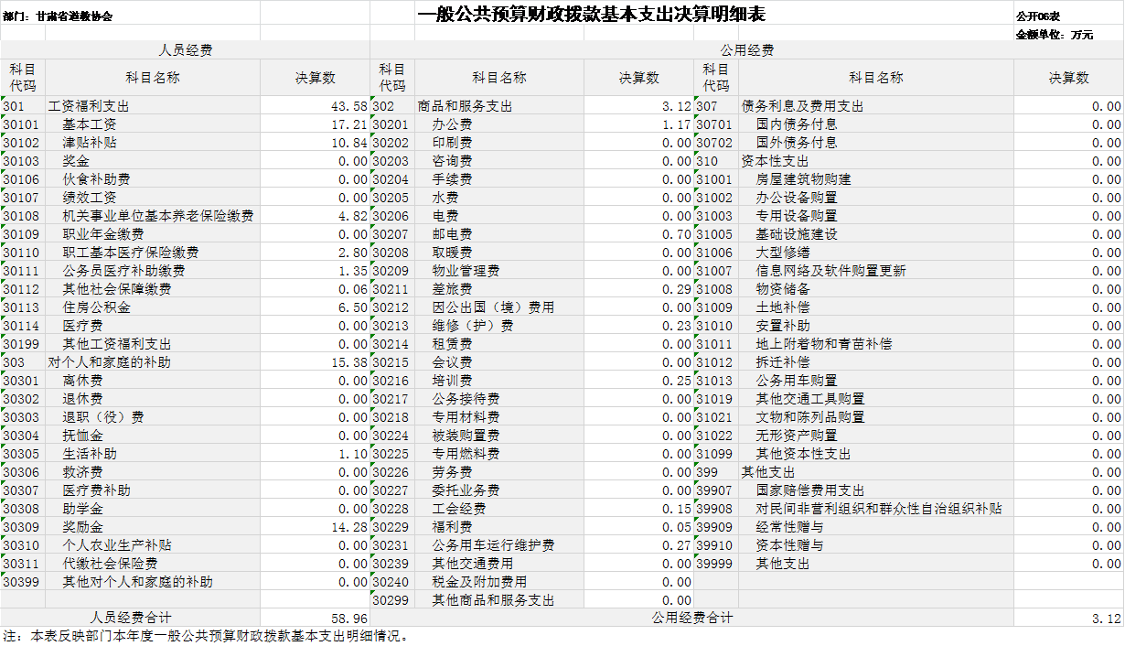Select the 公用经费 header cell

click(747, 50)
